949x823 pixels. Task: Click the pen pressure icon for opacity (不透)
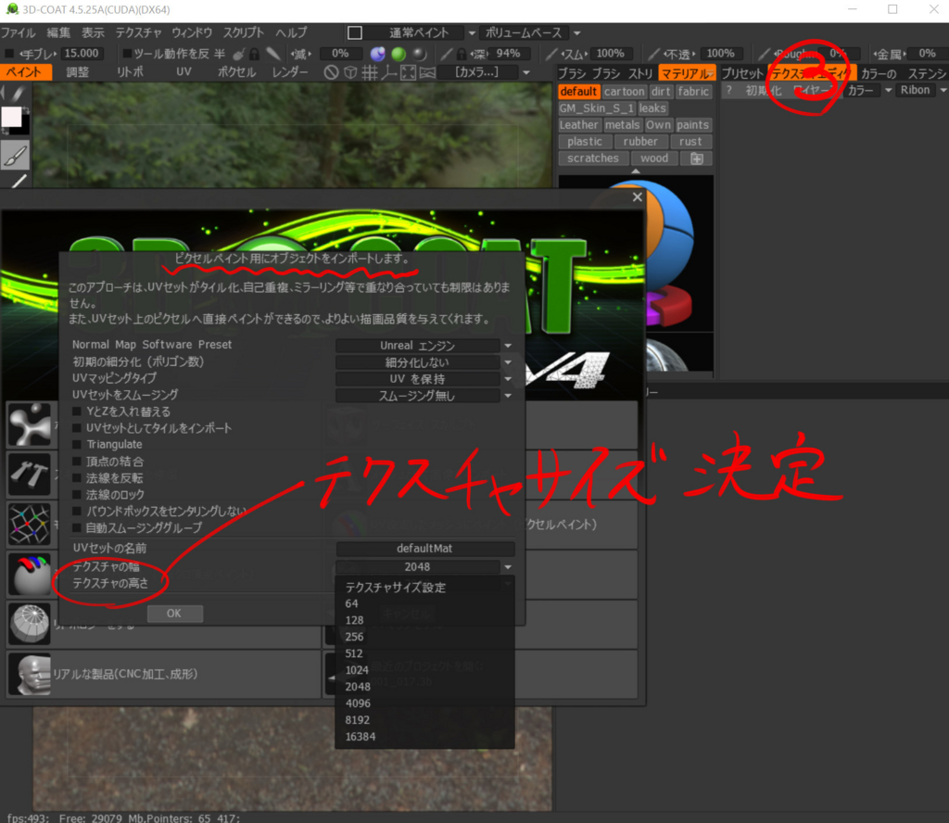[x=653, y=55]
